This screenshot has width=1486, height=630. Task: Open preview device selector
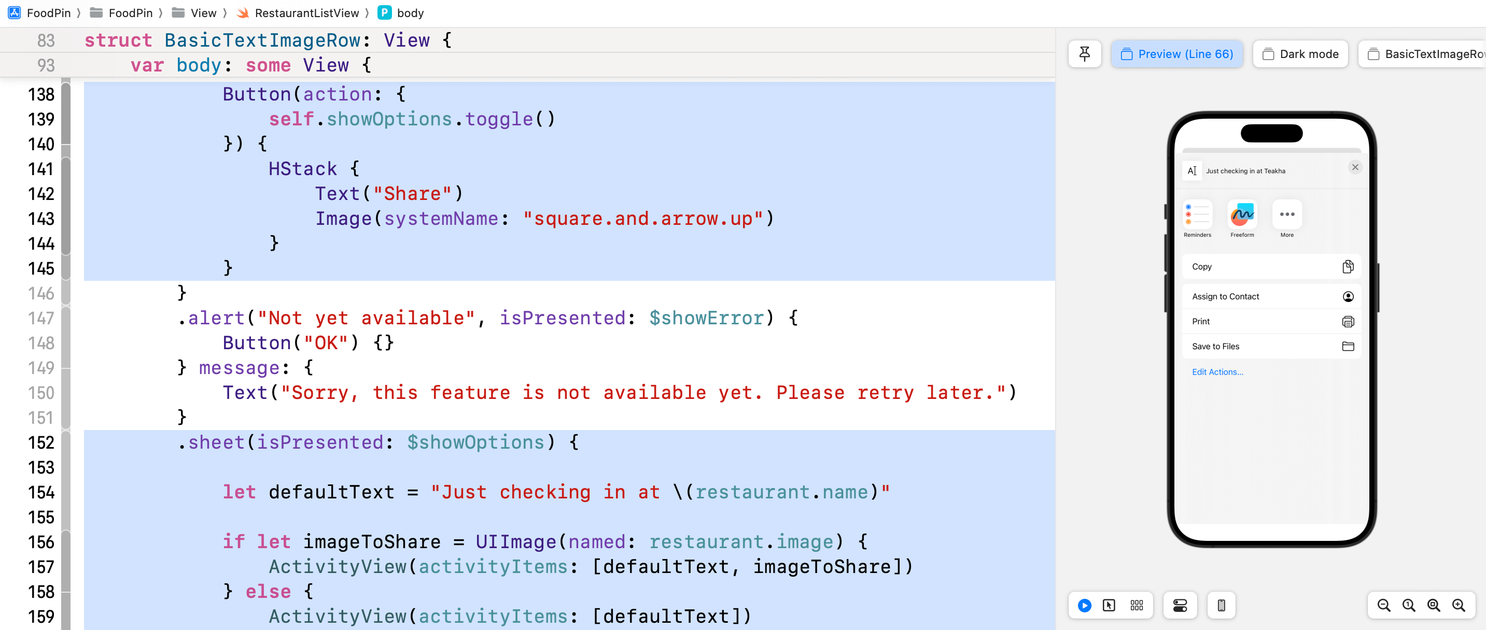(1221, 605)
